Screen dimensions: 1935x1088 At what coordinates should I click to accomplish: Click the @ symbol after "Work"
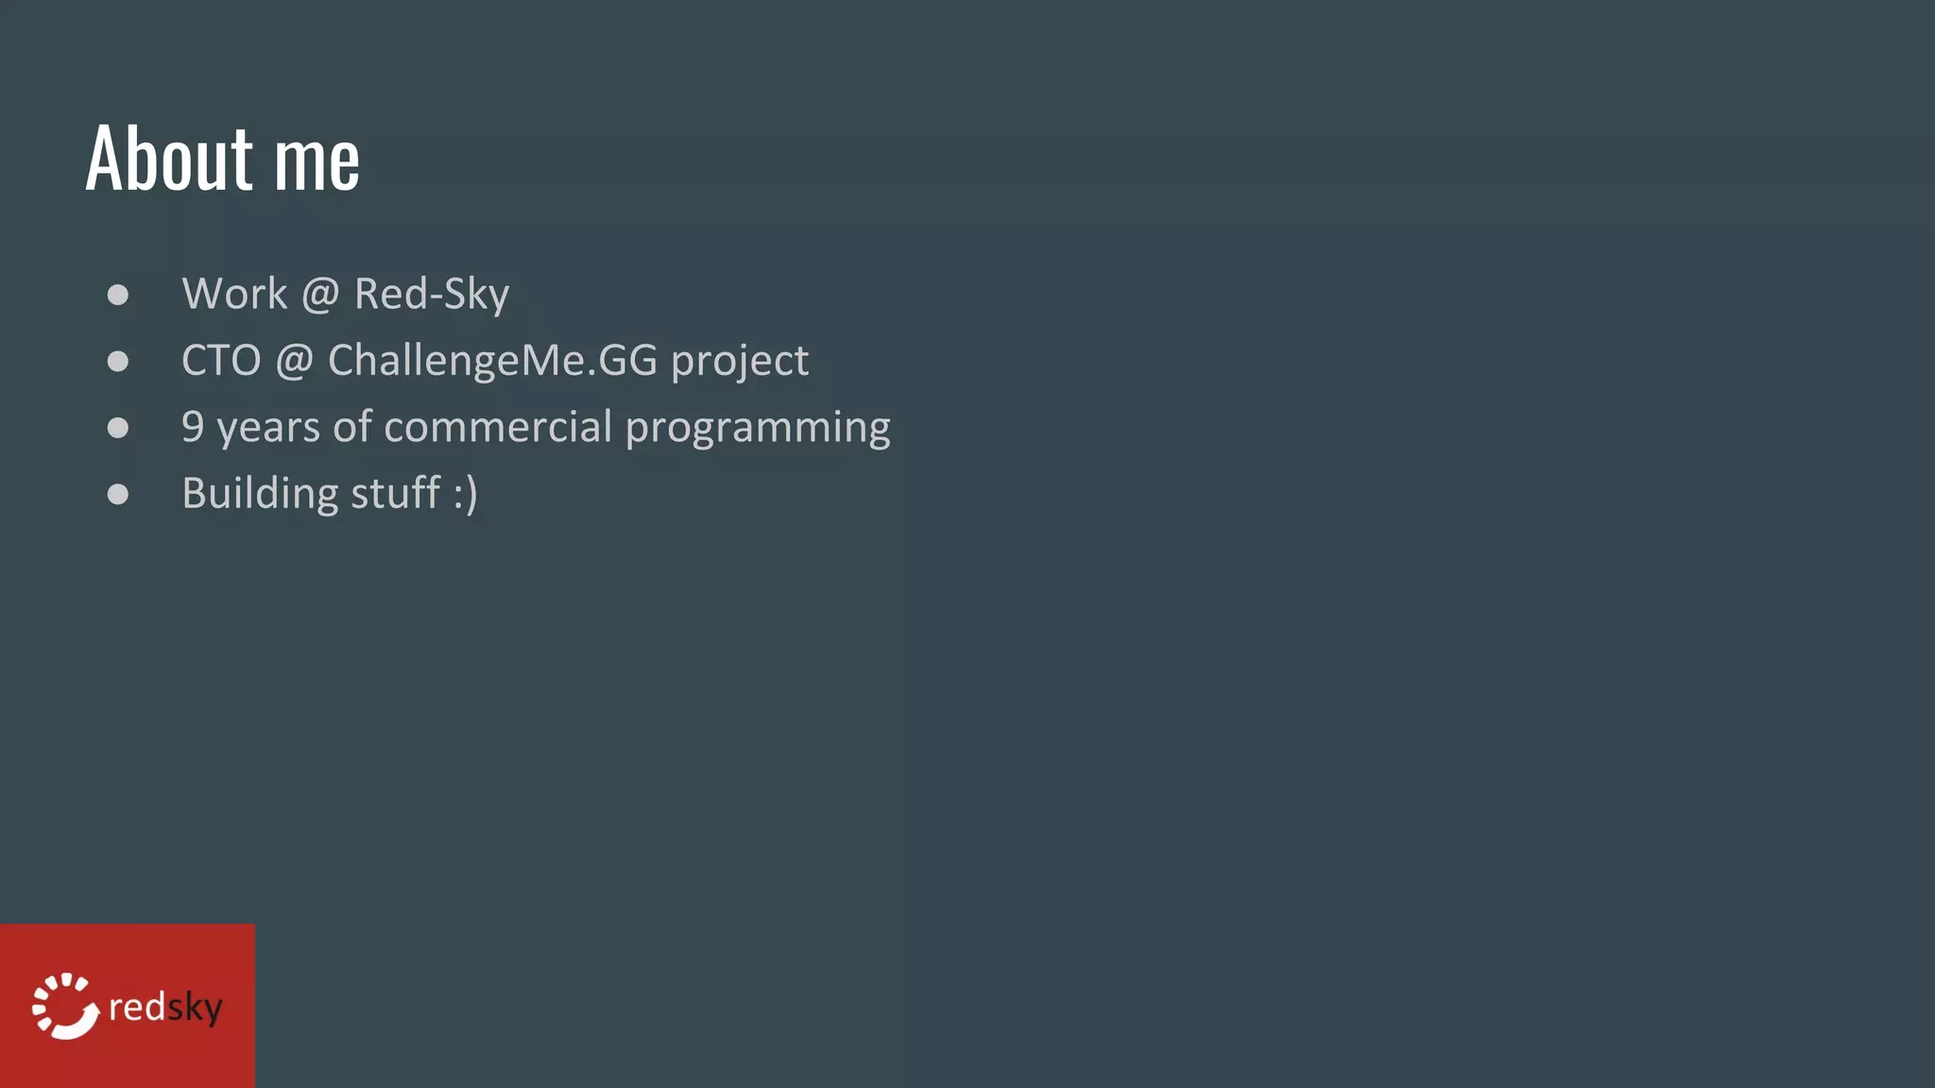pos(320,295)
